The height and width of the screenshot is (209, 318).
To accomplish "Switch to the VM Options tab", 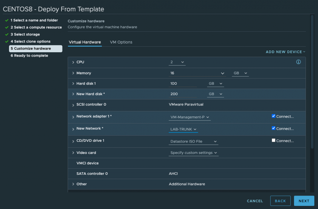I will [121, 42].
